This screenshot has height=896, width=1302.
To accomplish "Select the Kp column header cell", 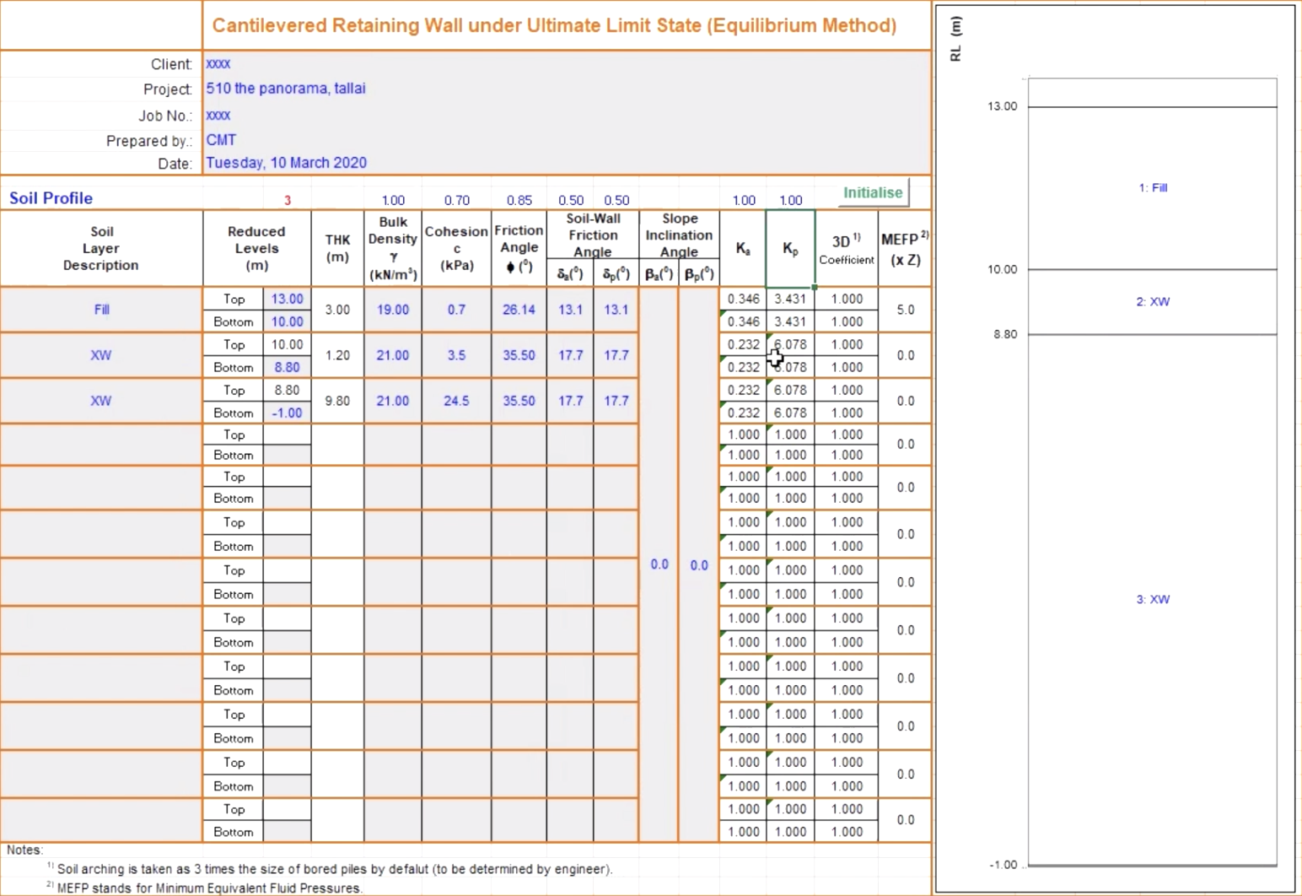I will (x=790, y=249).
